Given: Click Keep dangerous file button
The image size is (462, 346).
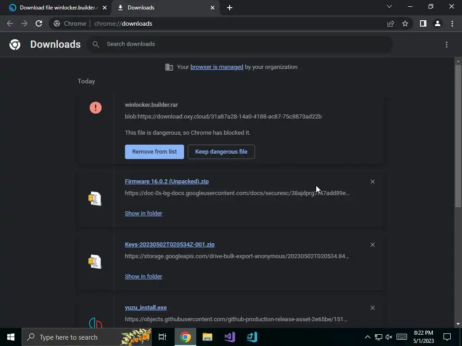Looking at the screenshot, I should click(221, 152).
